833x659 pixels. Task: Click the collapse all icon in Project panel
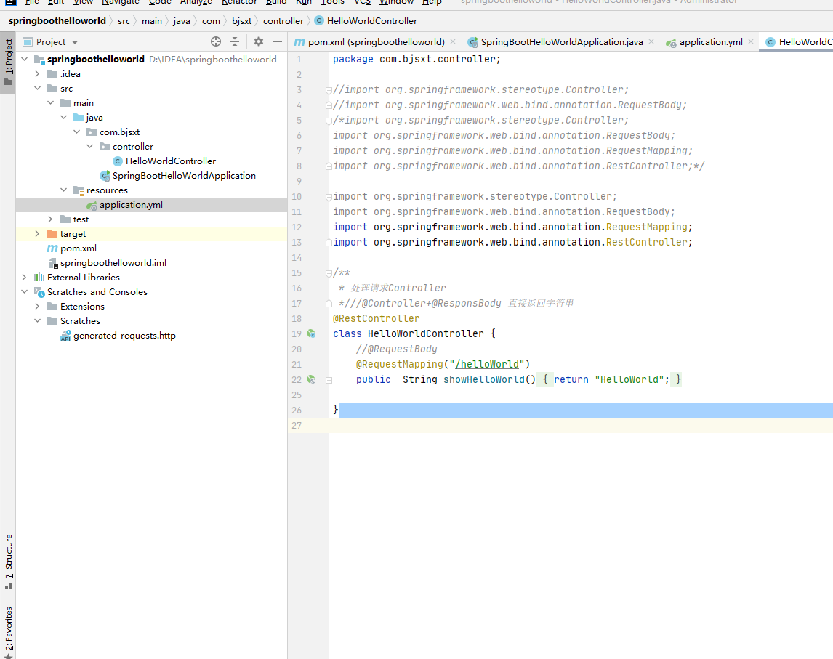tap(235, 41)
